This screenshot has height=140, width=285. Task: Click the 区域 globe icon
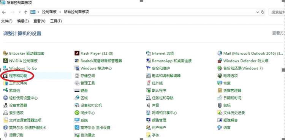point(77,98)
